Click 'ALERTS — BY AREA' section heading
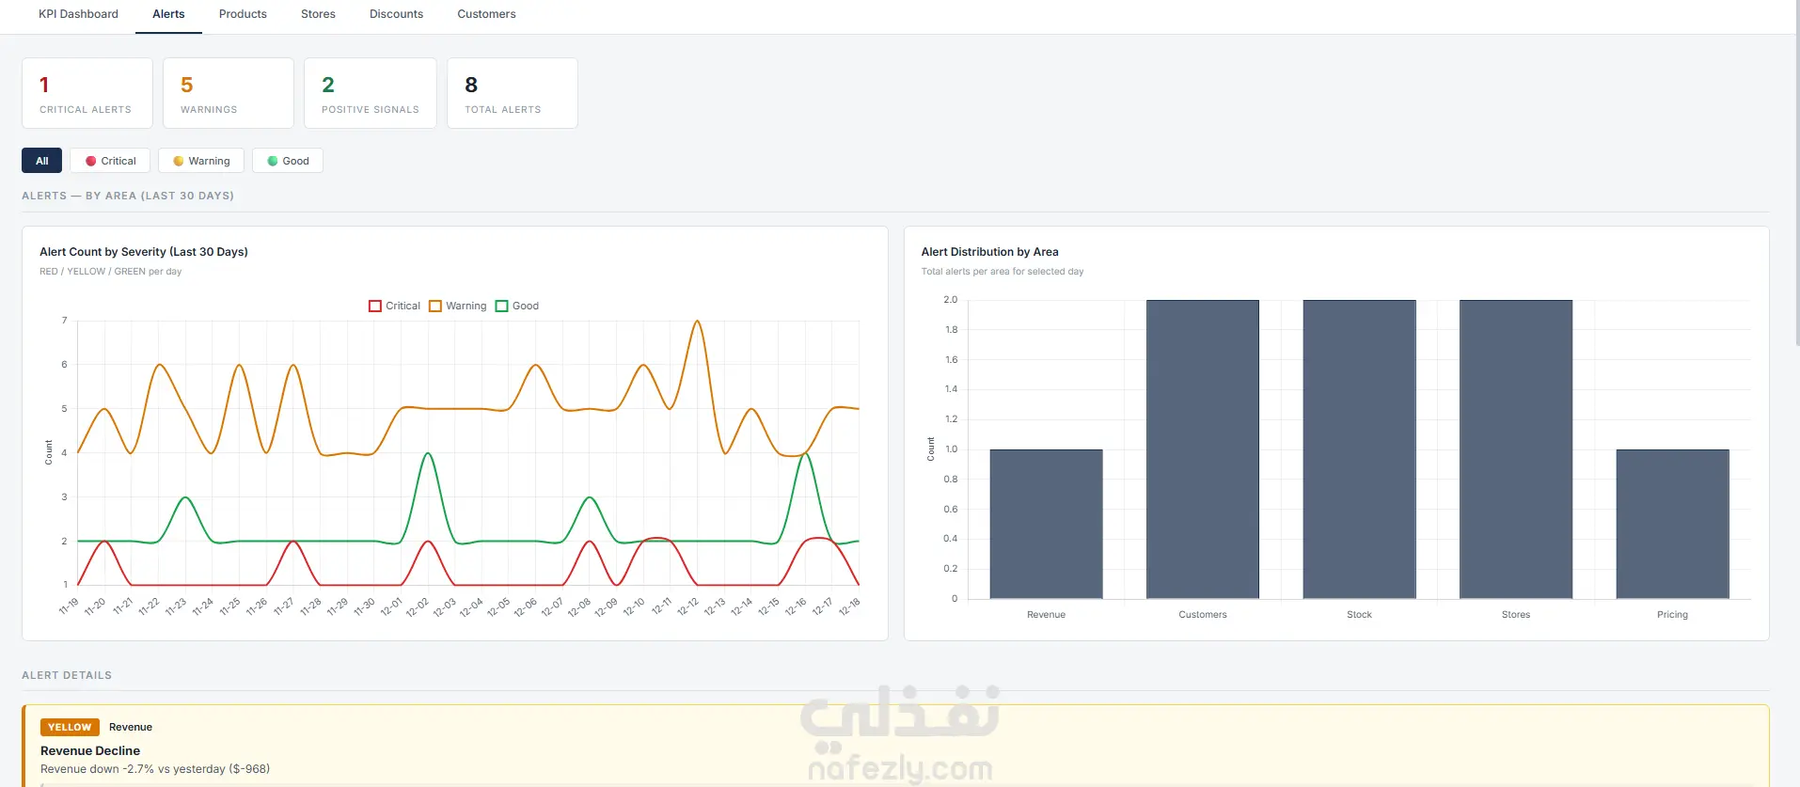Viewport: 1800px width, 787px height. pos(128,196)
